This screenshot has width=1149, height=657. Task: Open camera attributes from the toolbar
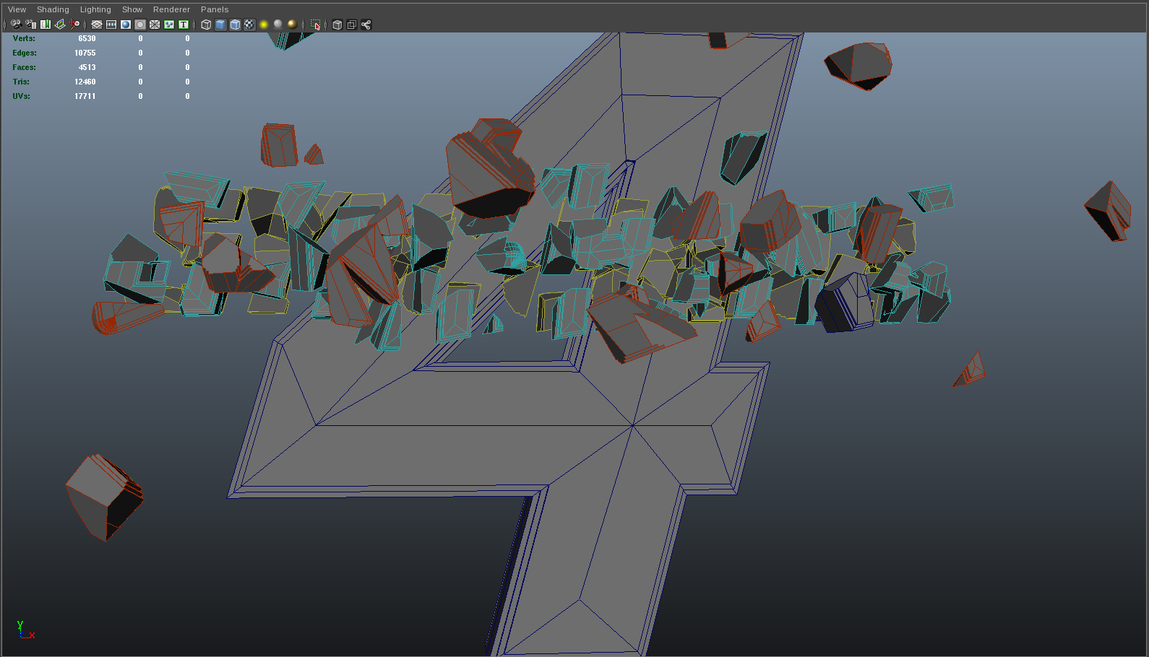coord(30,25)
